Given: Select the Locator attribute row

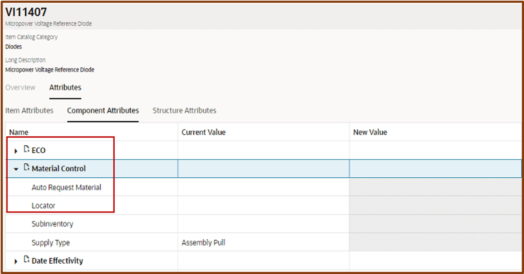Looking at the screenshot, I should 43,205.
